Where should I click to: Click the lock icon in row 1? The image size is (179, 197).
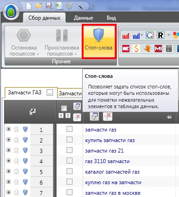click(x=17, y=129)
